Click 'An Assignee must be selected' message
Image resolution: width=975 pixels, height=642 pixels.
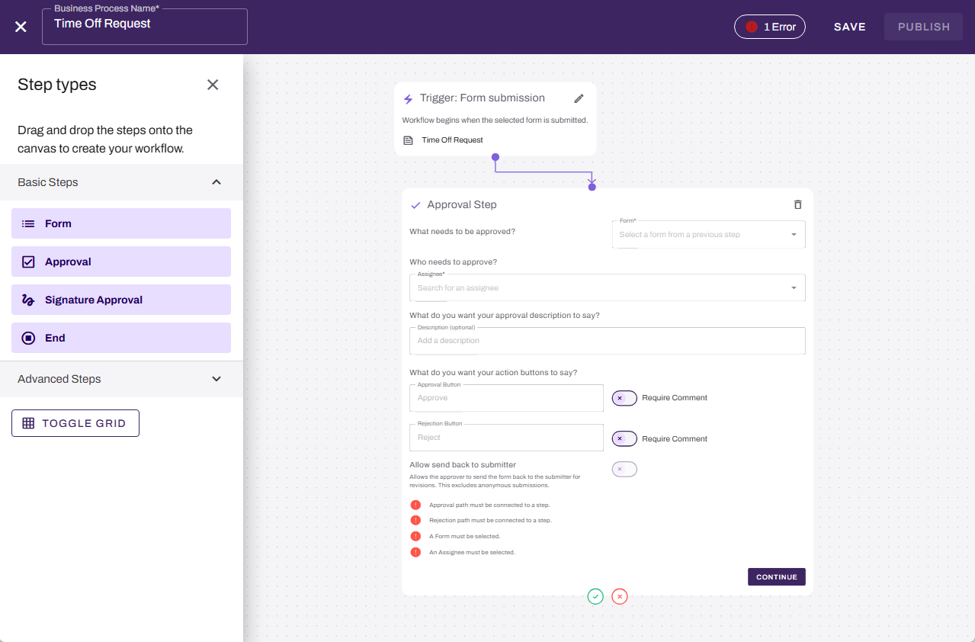click(x=473, y=552)
